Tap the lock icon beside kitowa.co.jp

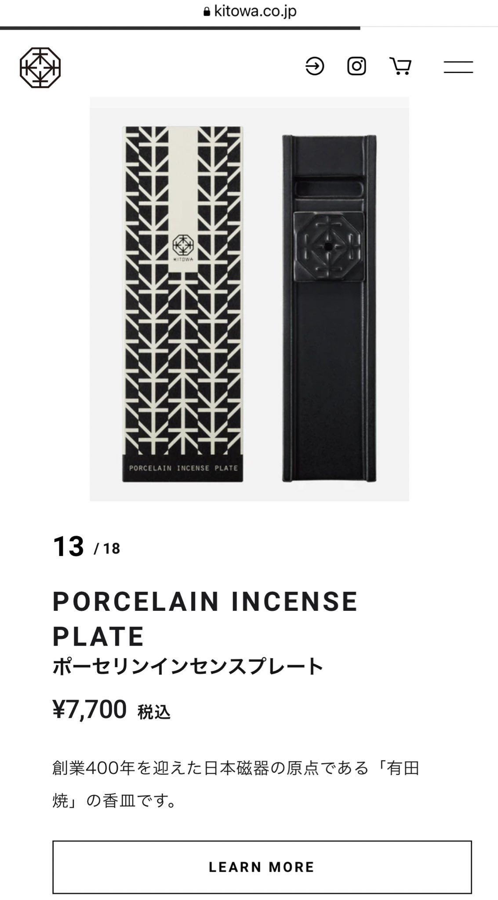coord(207,12)
